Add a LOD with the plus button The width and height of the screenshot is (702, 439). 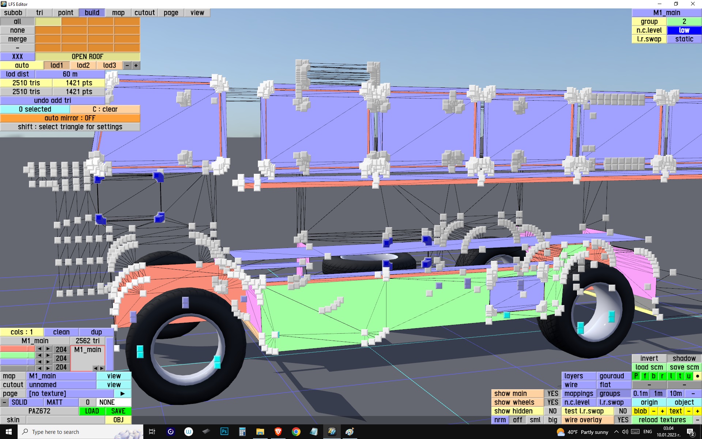(136, 65)
